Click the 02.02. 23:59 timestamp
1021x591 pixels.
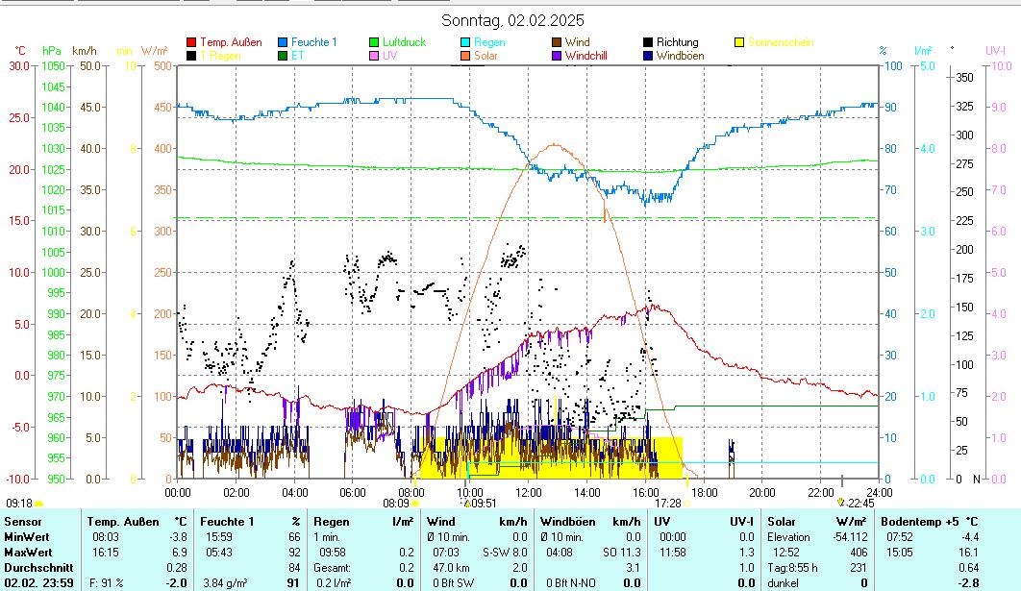[38, 583]
